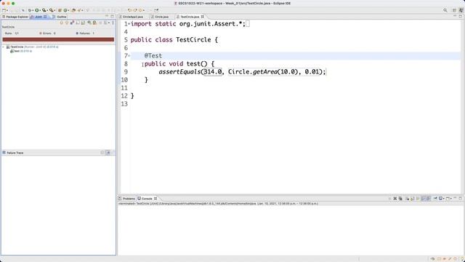Click Rerun Failed Tests First icon in JUnit

point(94,23)
